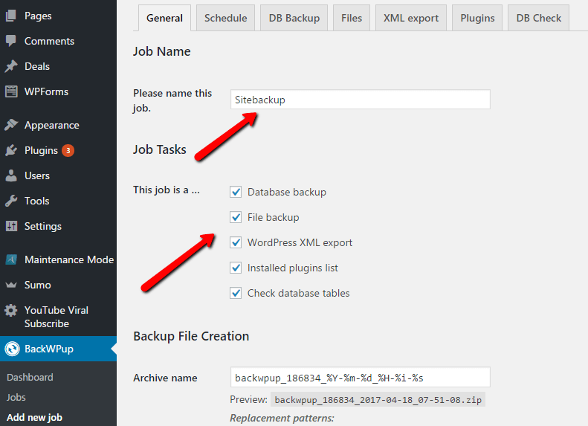
Task: Click the Sumo crown icon
Action: (x=11, y=285)
